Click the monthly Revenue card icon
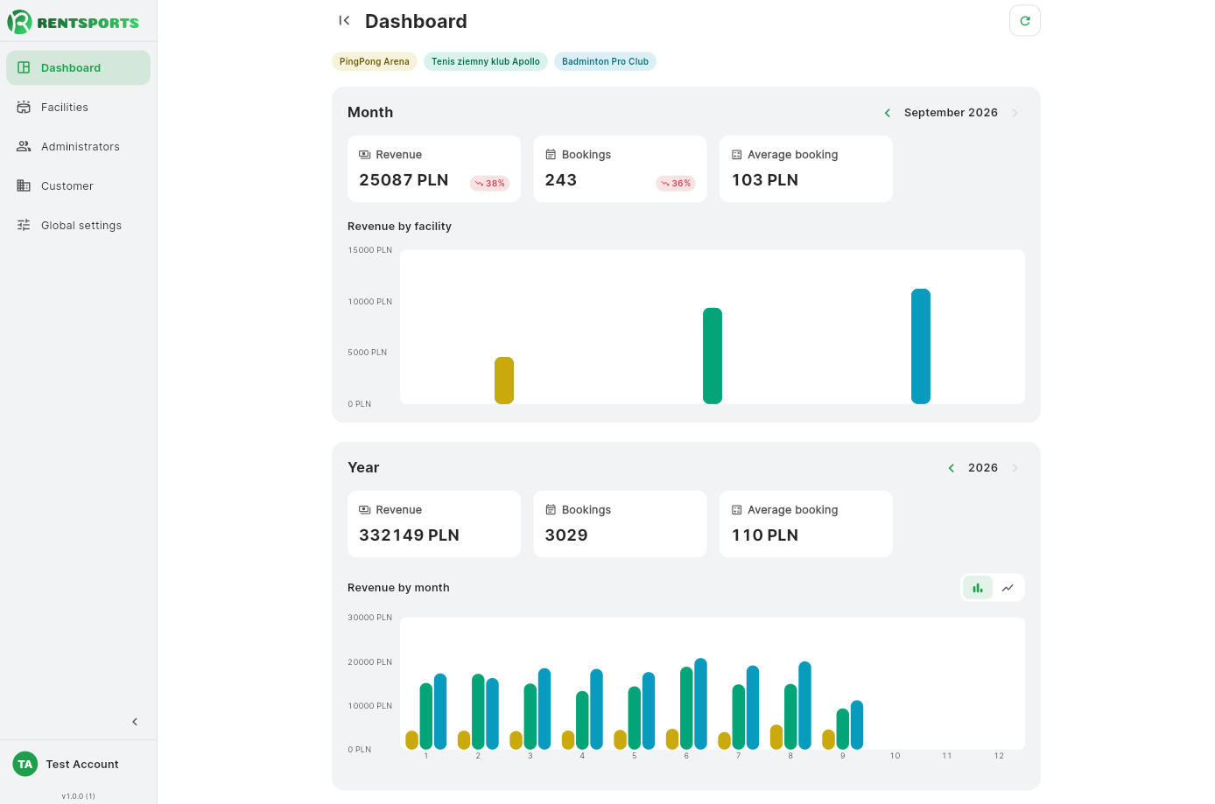 point(365,155)
